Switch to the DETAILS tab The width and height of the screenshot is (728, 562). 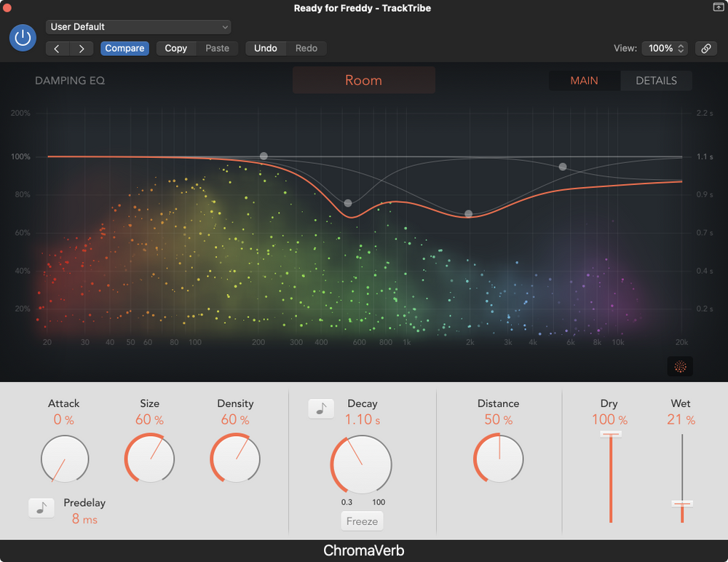(656, 80)
